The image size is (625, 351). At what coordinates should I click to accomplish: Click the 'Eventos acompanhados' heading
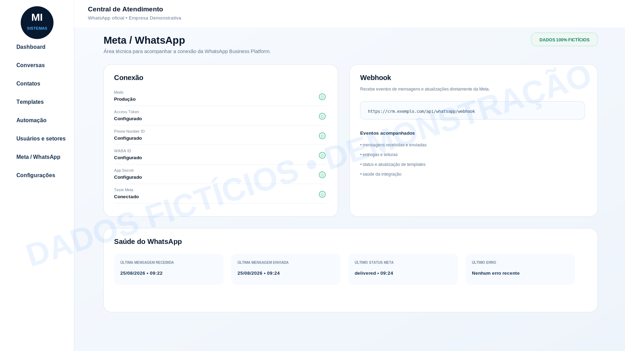point(387,133)
